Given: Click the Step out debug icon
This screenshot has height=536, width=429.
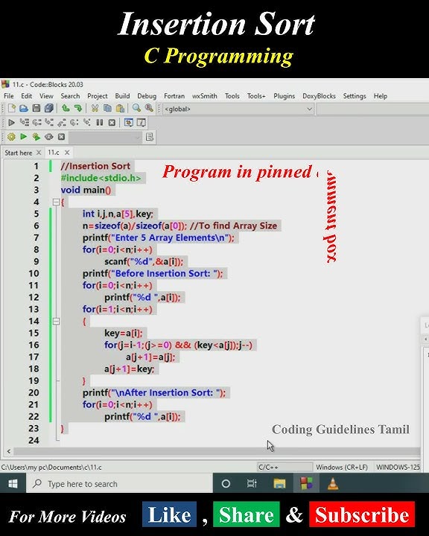Looking at the screenshot, I should pyautogui.click(x=62, y=122).
